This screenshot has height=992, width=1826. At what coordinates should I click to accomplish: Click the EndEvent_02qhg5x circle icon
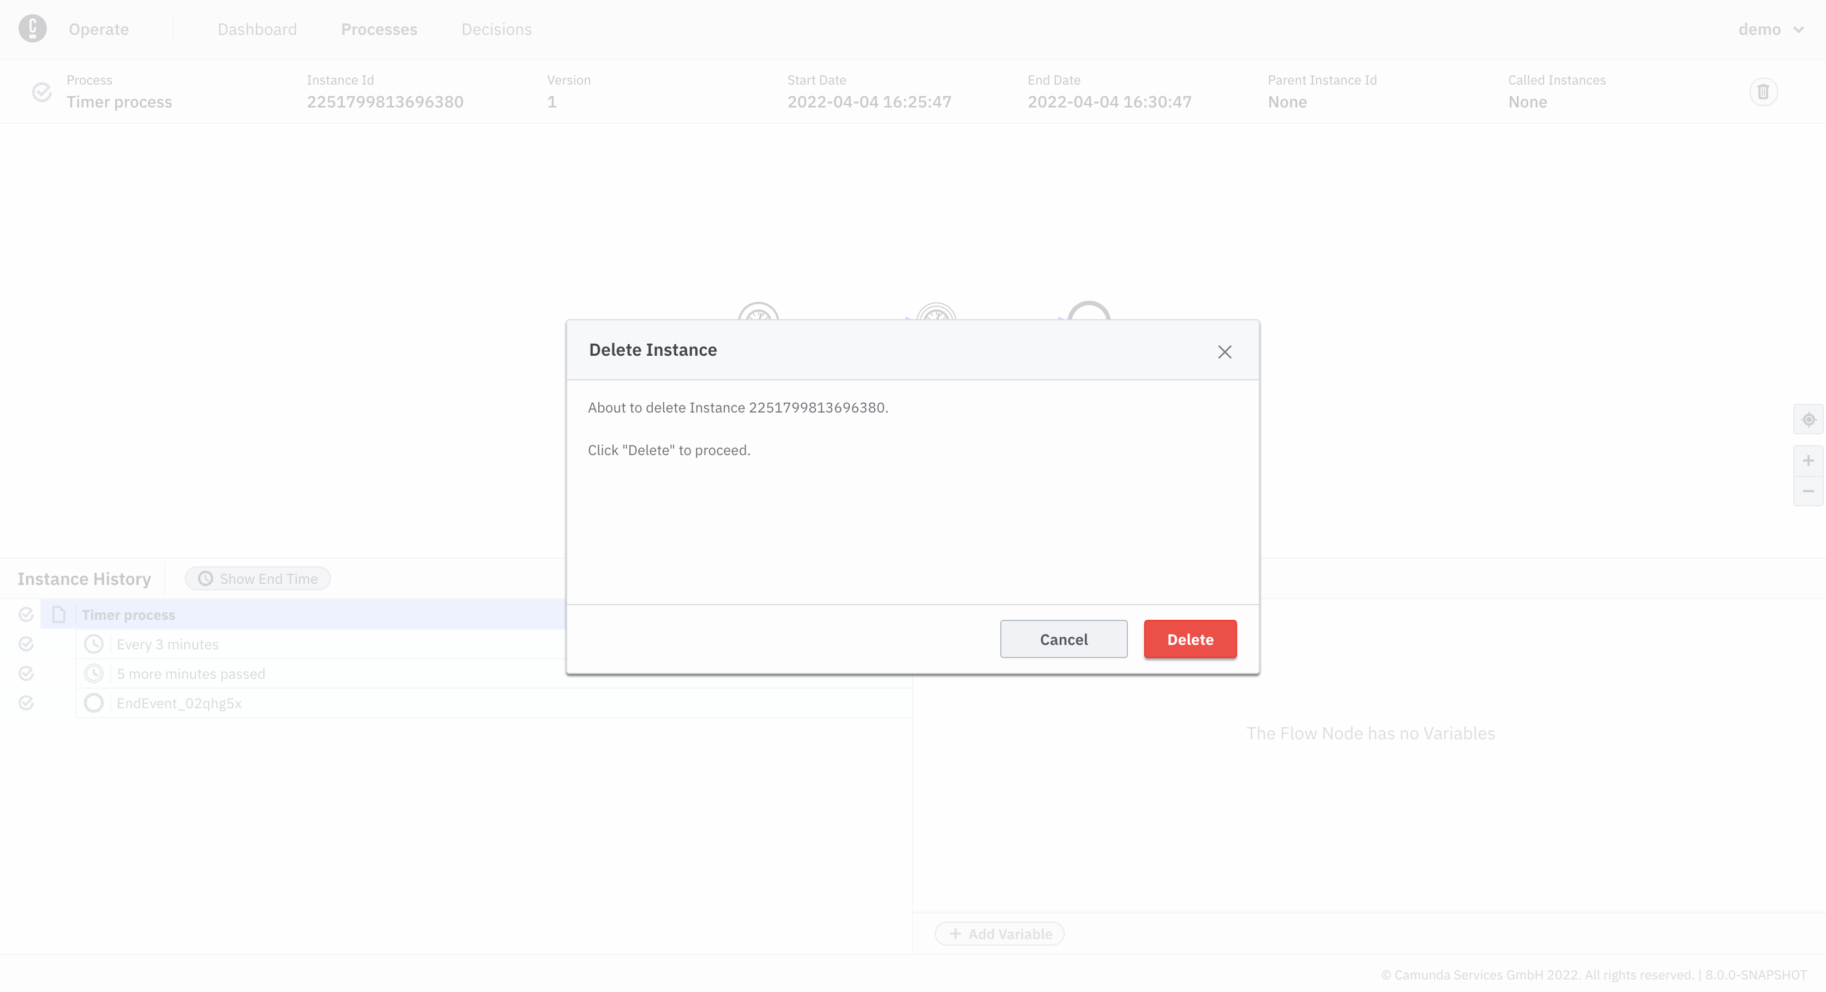(x=94, y=703)
